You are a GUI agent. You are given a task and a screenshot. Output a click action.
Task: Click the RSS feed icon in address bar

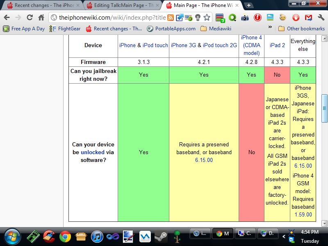(x=171, y=18)
